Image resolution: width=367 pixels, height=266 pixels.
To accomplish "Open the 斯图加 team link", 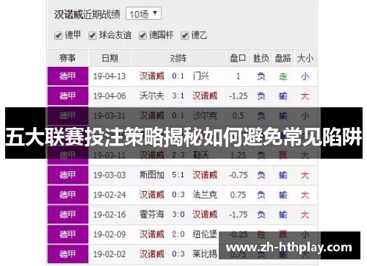I will click(x=152, y=175).
